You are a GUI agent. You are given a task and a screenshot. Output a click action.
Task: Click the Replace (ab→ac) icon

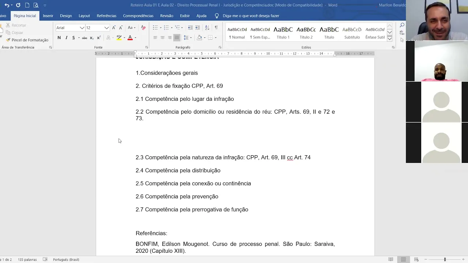click(x=402, y=33)
